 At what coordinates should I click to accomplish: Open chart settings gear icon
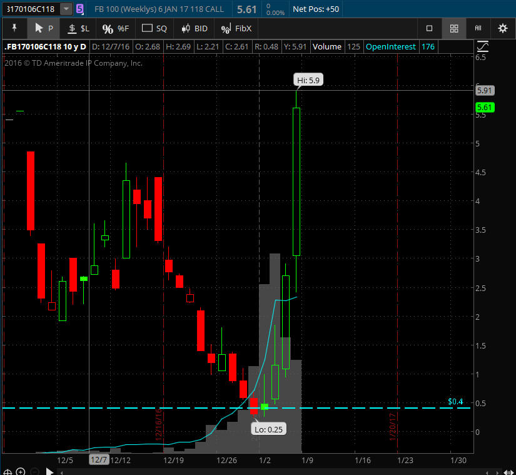click(x=503, y=28)
